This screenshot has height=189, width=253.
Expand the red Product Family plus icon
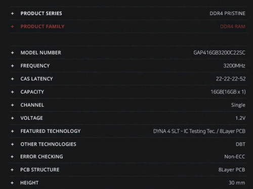click(x=12, y=26)
